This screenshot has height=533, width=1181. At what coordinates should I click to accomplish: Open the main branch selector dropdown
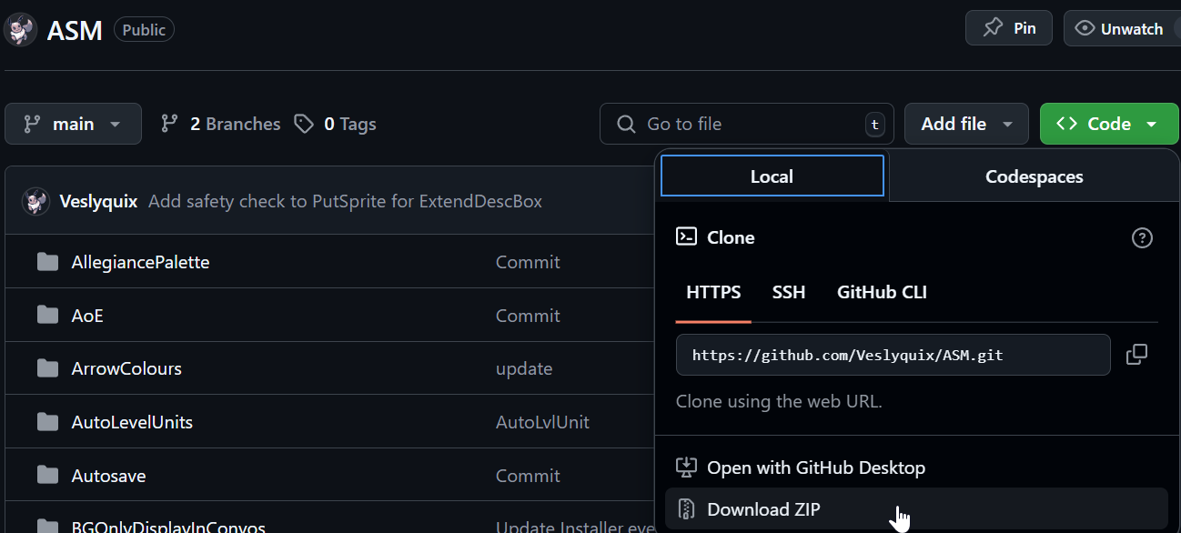point(73,124)
